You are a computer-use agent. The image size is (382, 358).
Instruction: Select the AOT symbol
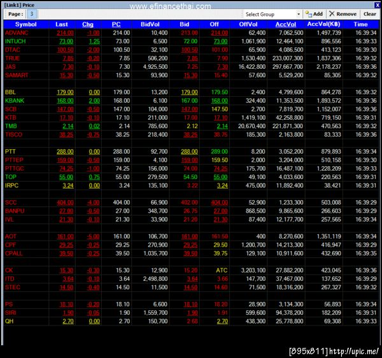tap(10, 236)
